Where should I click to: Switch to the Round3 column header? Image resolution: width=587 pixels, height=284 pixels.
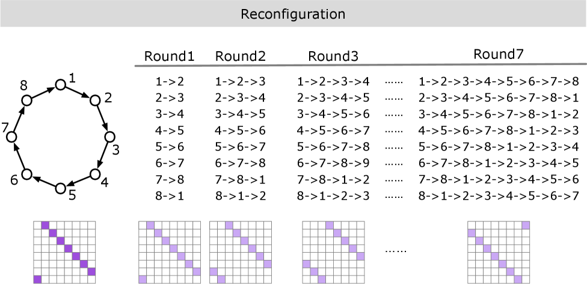(333, 57)
